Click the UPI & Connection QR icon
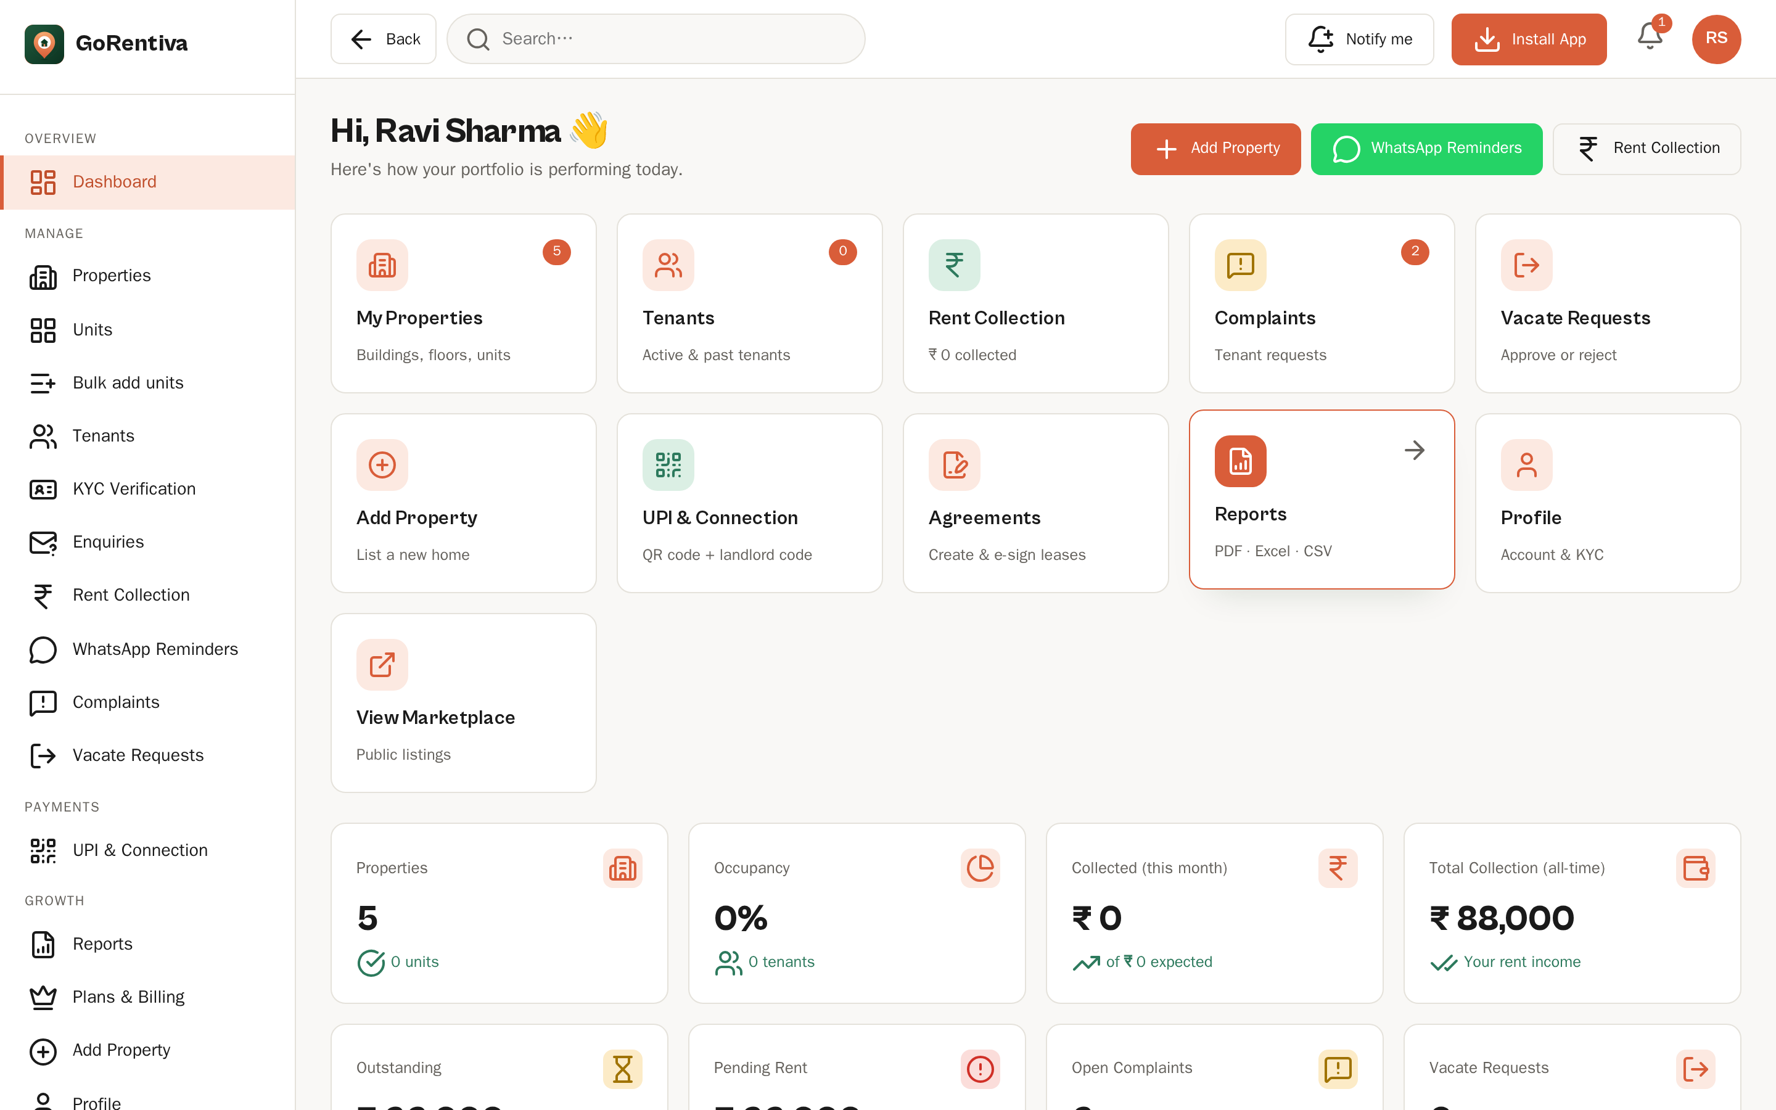 668,464
